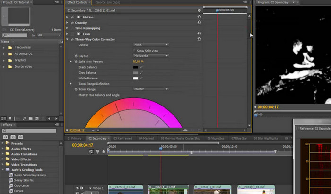Open the Effects panel flyout menu
The image size is (331, 194).
(x=57, y=125)
